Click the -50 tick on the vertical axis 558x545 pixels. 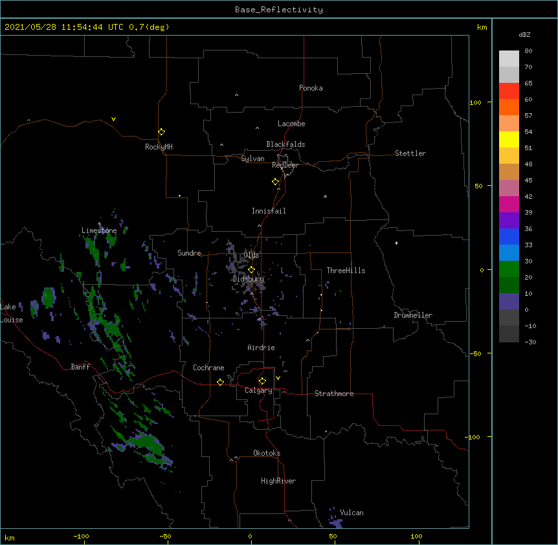point(475,353)
